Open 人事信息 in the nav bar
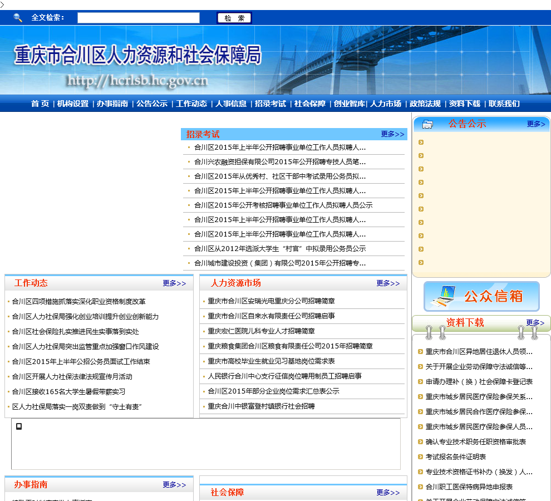The width and height of the screenshot is (551, 501). tap(231, 104)
